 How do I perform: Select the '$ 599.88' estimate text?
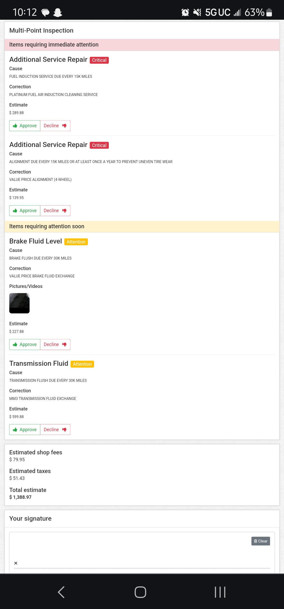(16, 417)
